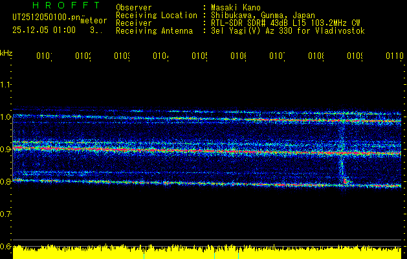407x259 pixels.
Task: Select the fifth time marker on axis
Action: [x=199, y=57]
